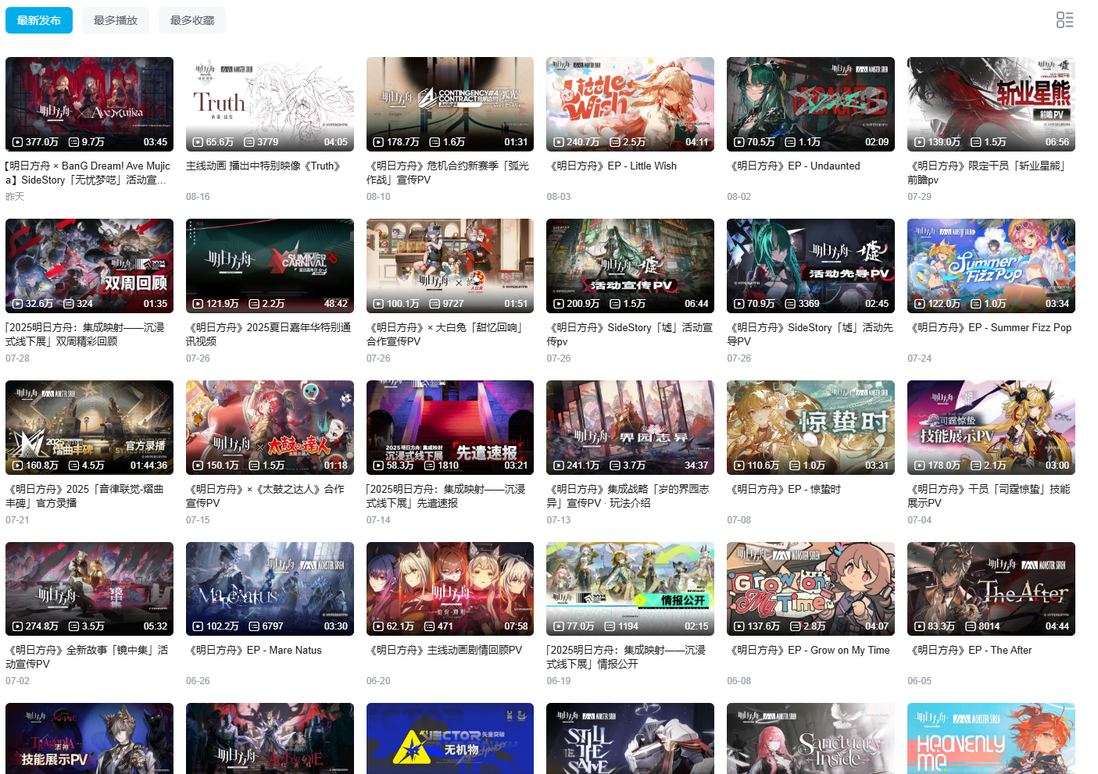Click the 昨天 upload date text
1098x774 pixels.
15,197
